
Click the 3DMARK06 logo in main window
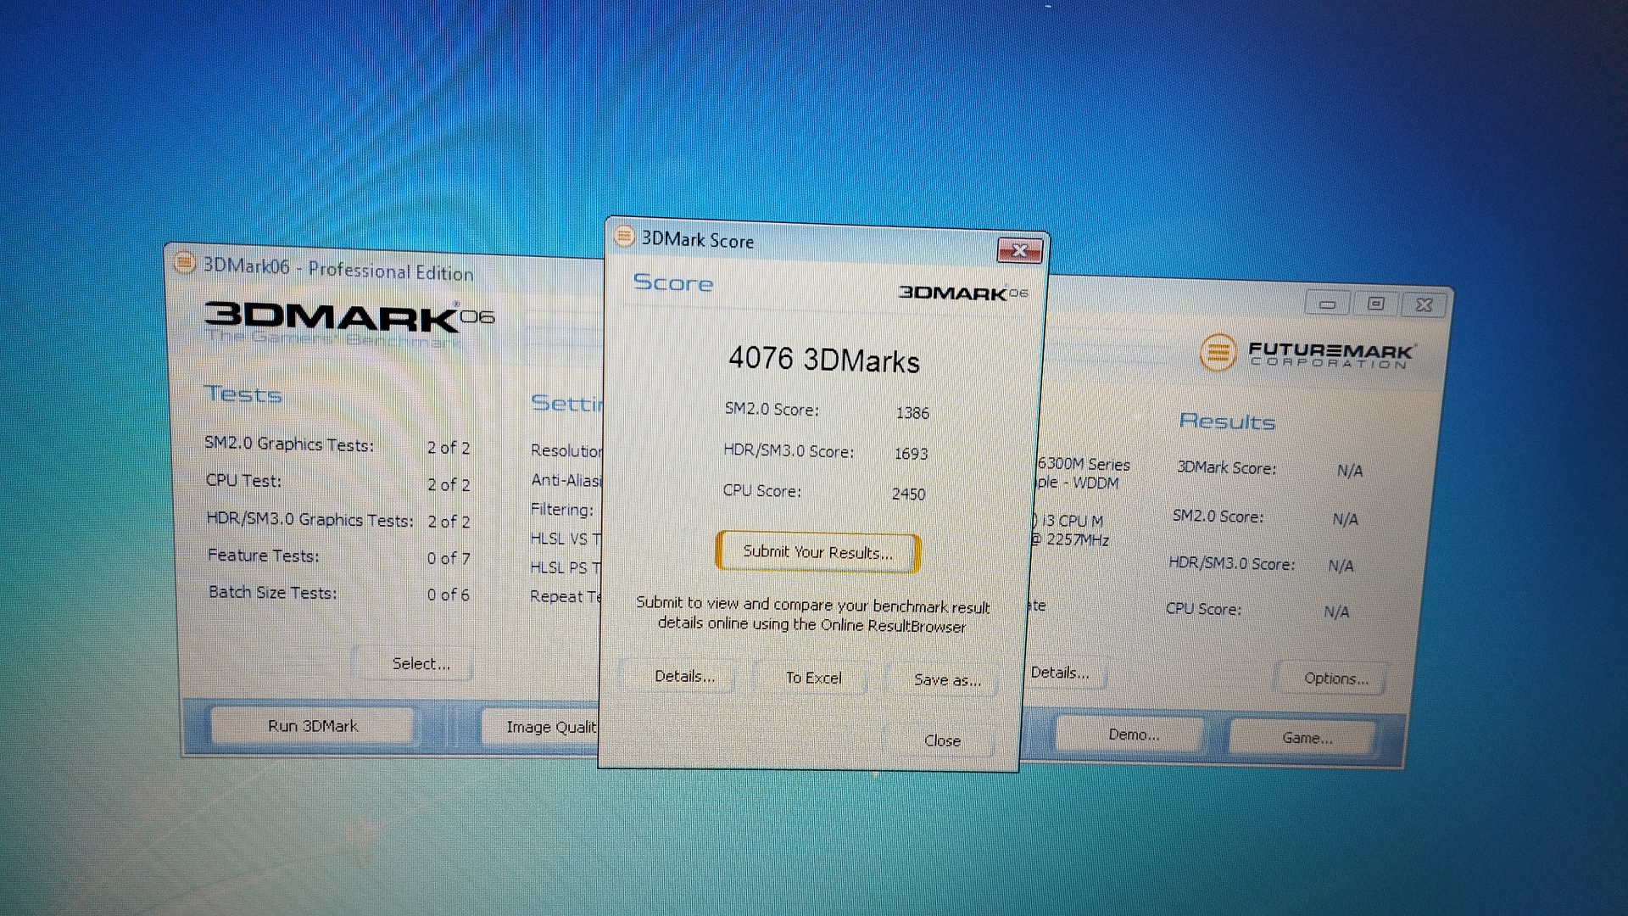click(349, 317)
